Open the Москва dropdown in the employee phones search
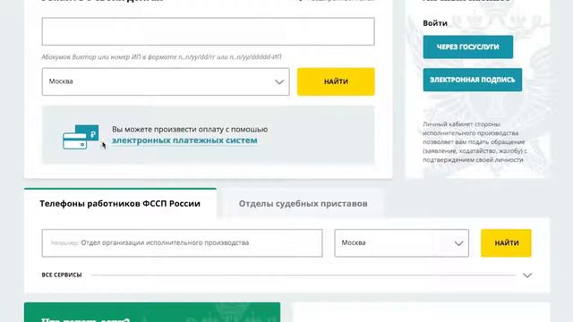 (401, 242)
